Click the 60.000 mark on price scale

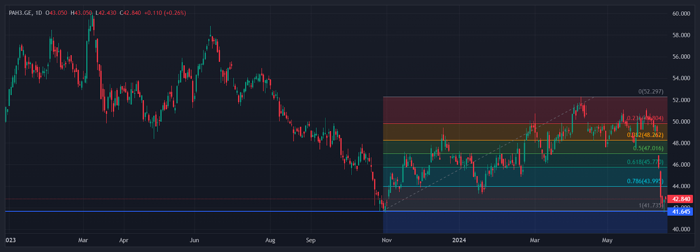(x=681, y=14)
